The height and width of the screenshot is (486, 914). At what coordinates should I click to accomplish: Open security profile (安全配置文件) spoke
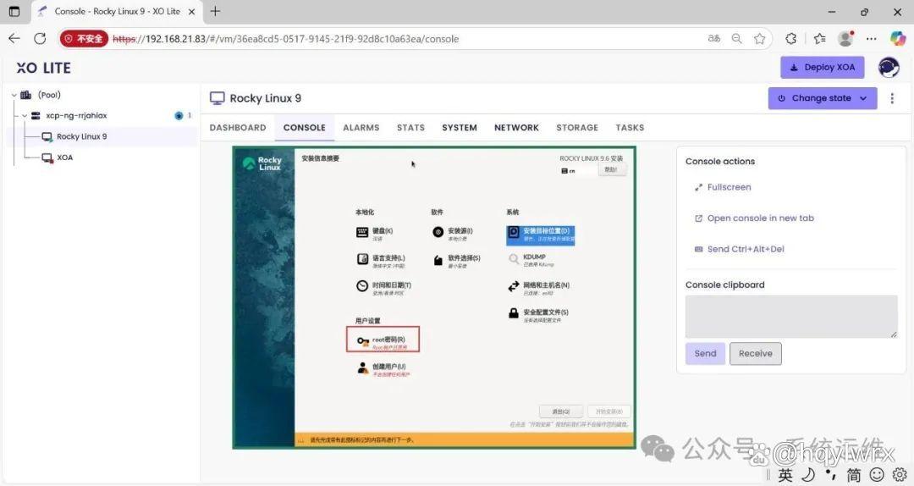coord(537,315)
